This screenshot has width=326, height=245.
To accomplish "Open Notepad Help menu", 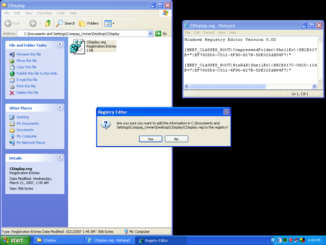I will click(232, 33).
